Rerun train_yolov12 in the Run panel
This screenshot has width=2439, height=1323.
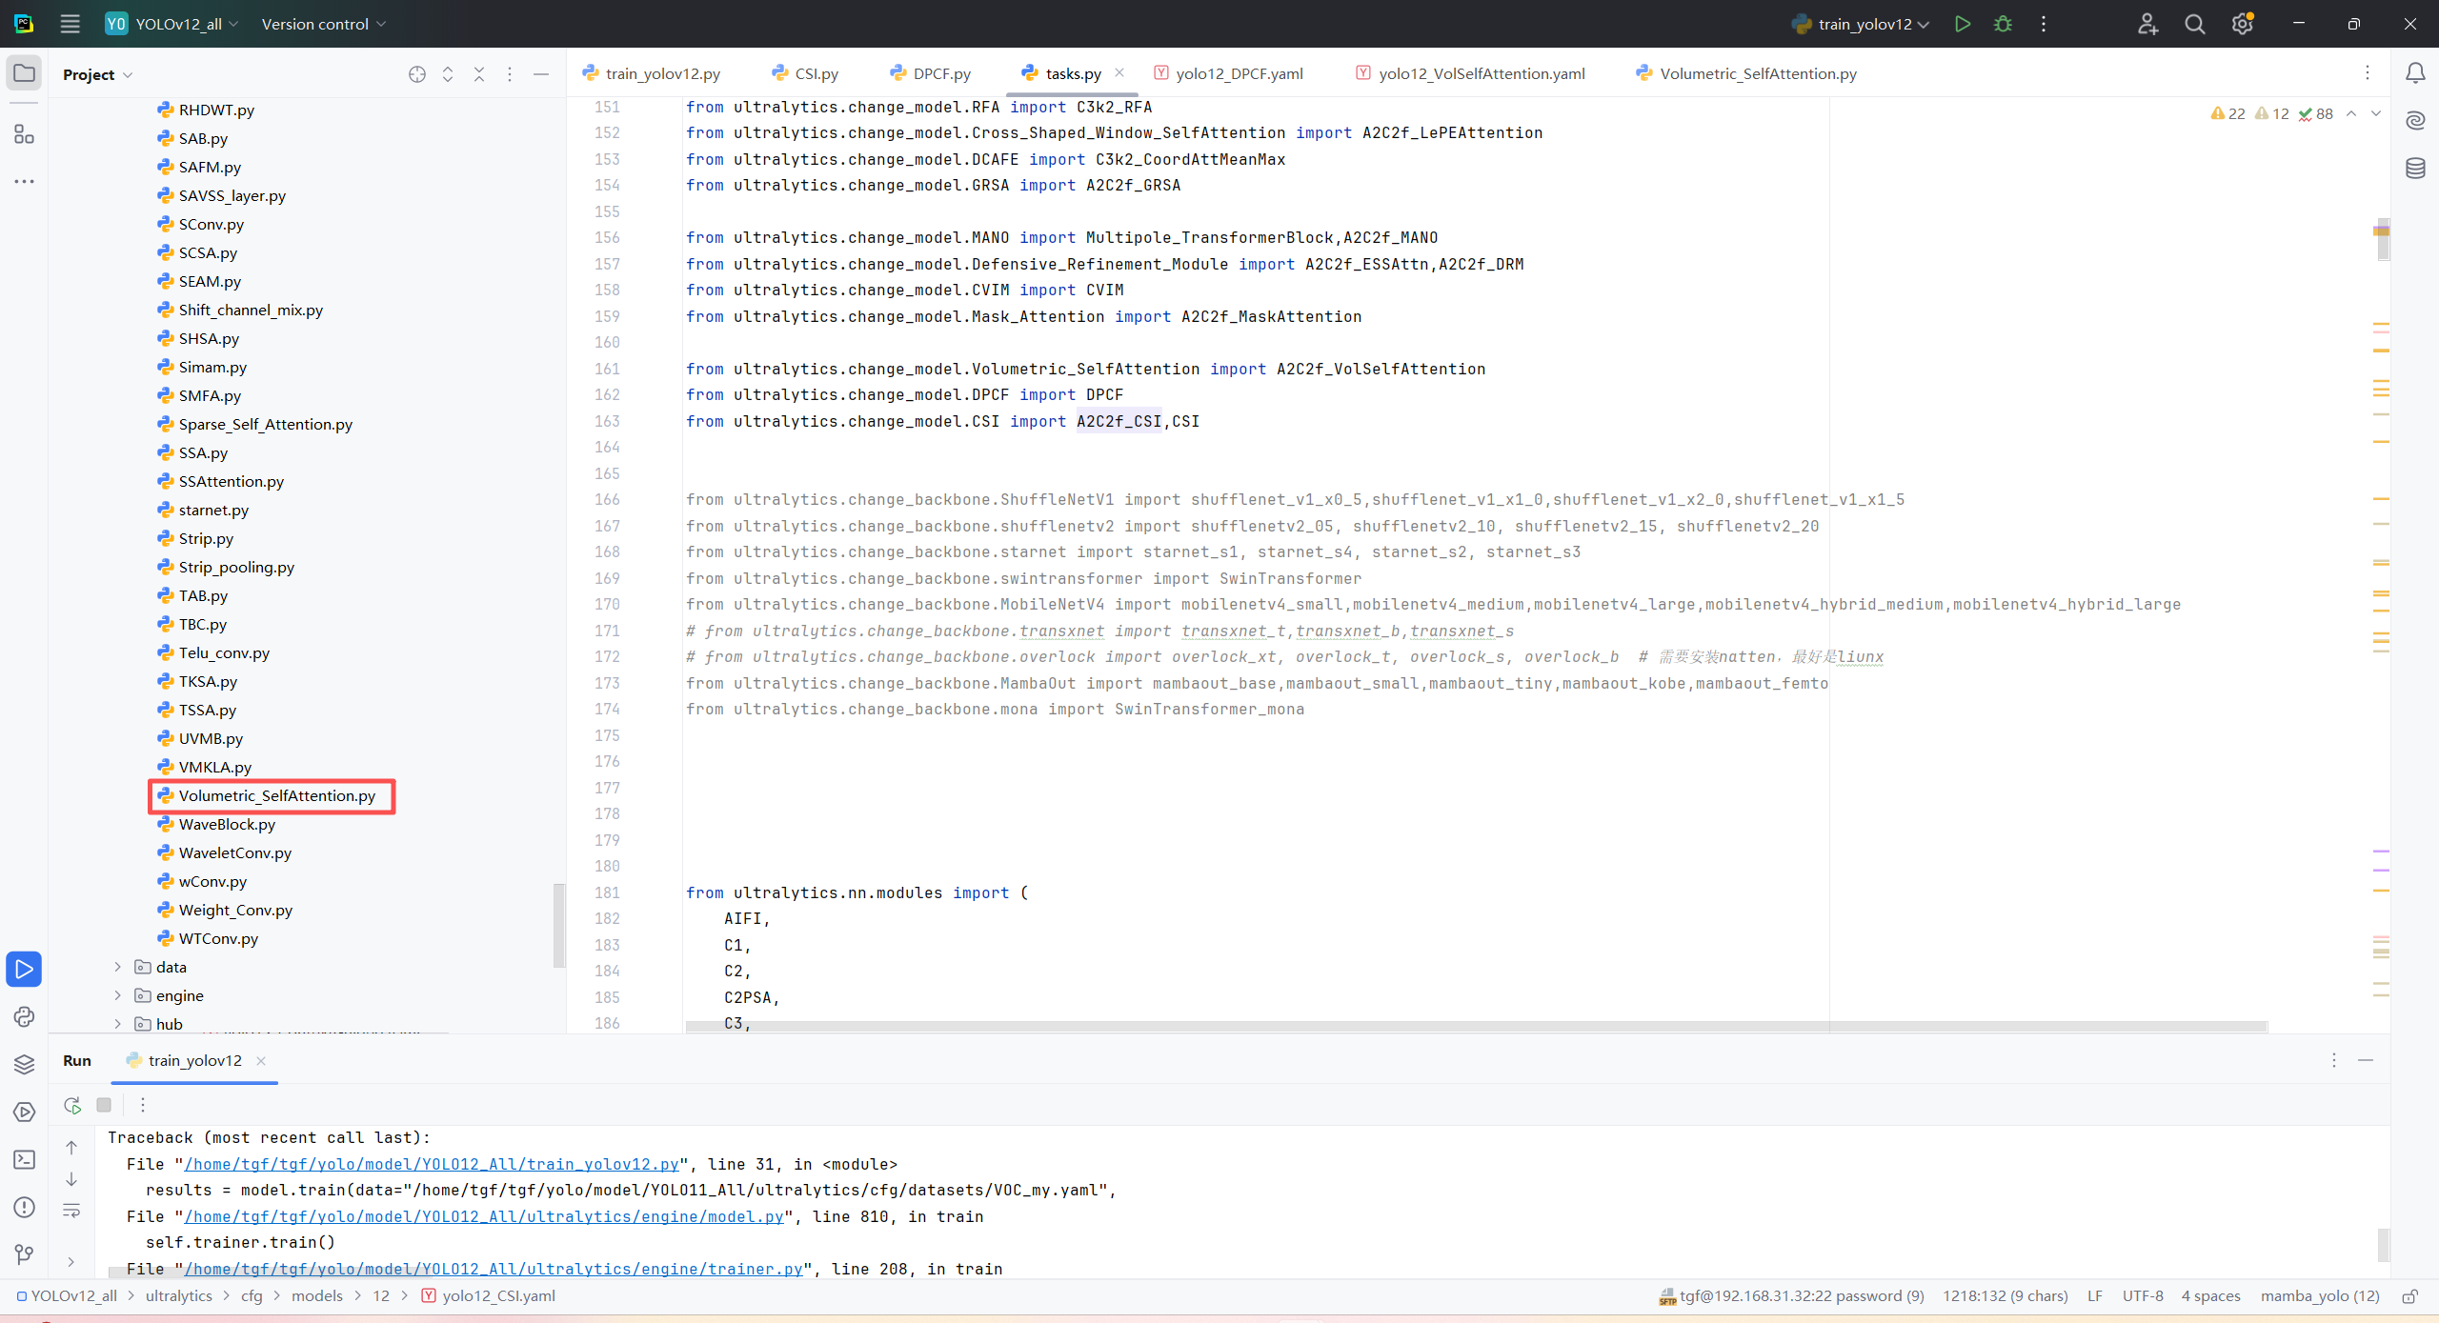(72, 1105)
